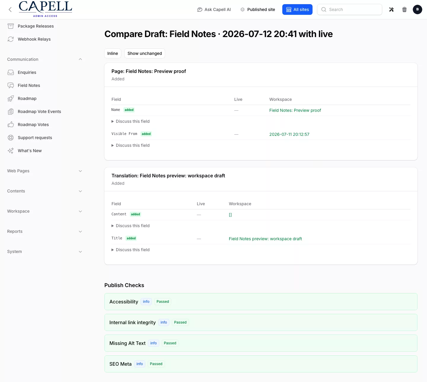Click the Publish Checks heading
Screen dimensions: 427x382
click(124, 285)
